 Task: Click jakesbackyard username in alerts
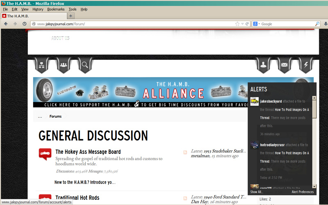tap(271, 101)
